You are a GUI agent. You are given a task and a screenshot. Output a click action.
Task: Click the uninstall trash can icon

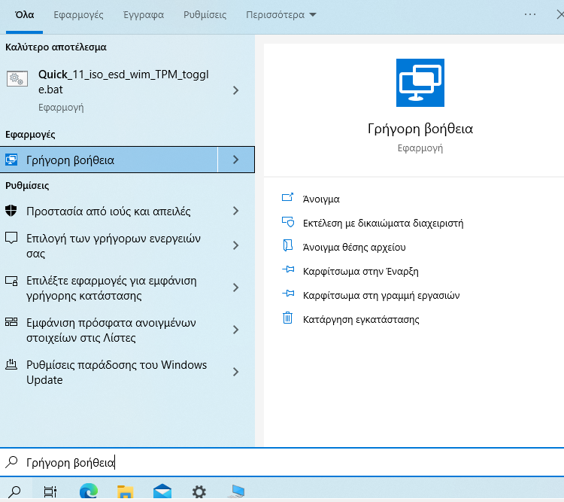click(288, 318)
